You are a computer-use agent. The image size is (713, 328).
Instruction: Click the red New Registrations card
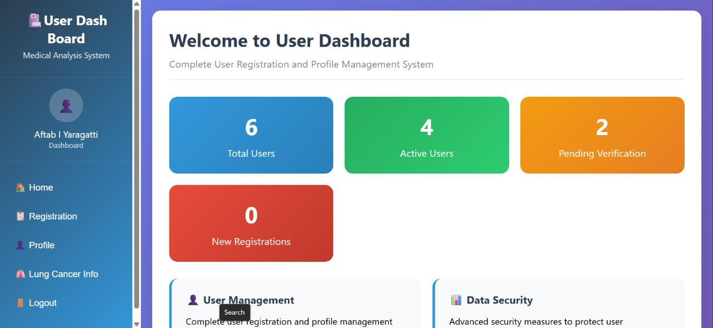coord(251,223)
